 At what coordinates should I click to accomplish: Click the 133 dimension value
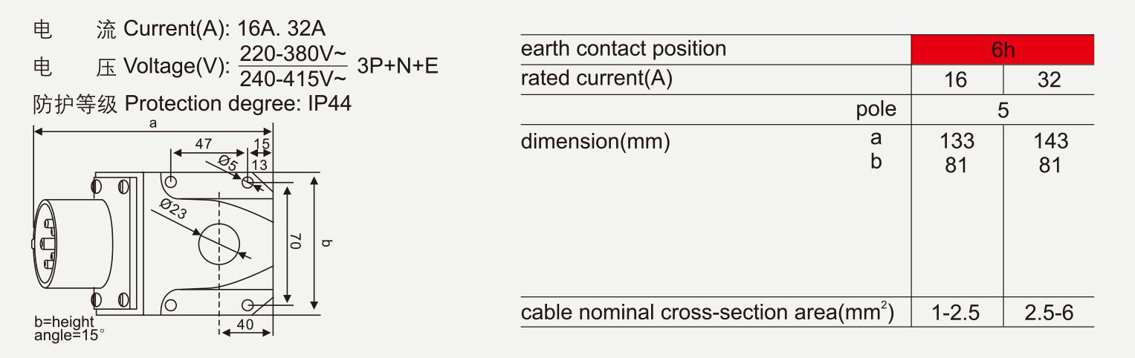(956, 140)
